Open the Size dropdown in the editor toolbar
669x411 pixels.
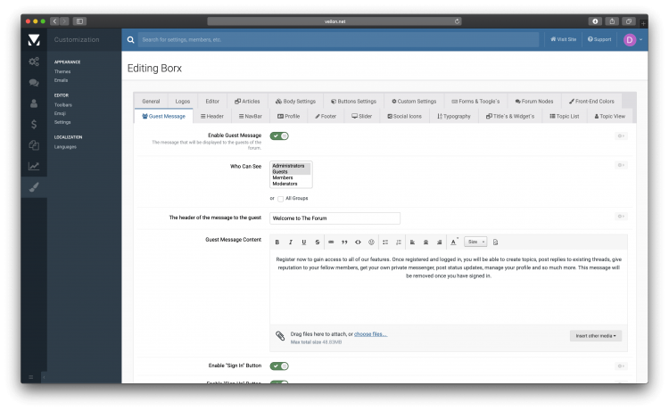point(475,242)
